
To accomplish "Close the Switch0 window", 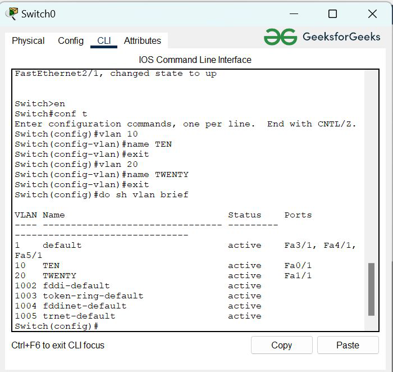I will (372, 13).
